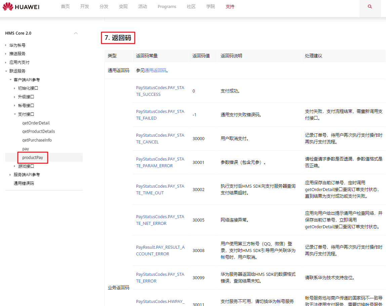Click the Huawei logo
Screen dimensions: 386x306
coord(21,7)
